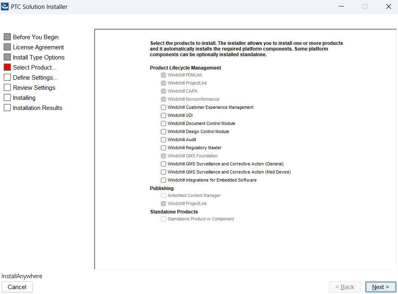Select Windchill Design Control Module checkbox

[x=164, y=131]
